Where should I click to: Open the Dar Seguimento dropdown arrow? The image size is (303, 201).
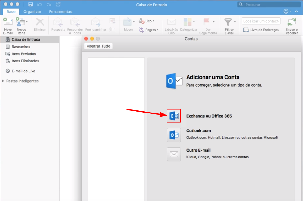(x=214, y=22)
